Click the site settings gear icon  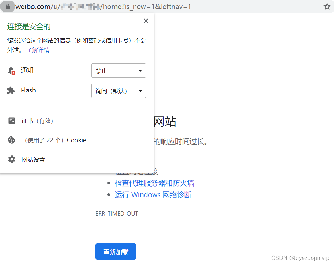click(x=12, y=159)
